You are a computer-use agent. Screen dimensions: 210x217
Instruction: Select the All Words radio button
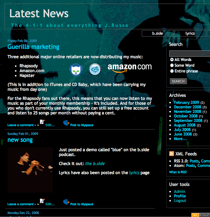click(x=172, y=59)
